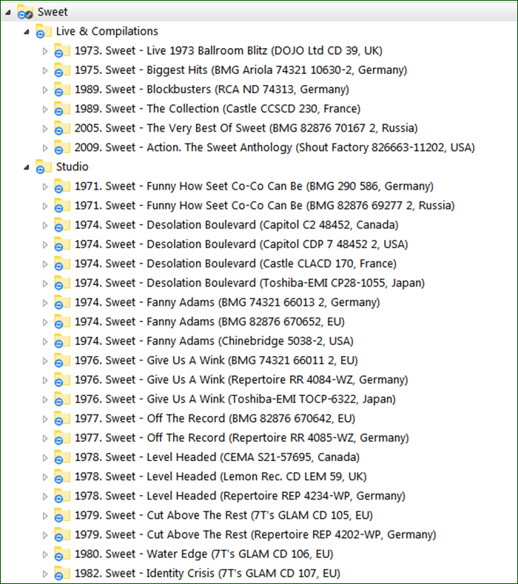The image size is (518, 584).
Task: Click folder icon for Identity Crisis 7T's GLAM CD 107
Action: (x=62, y=574)
